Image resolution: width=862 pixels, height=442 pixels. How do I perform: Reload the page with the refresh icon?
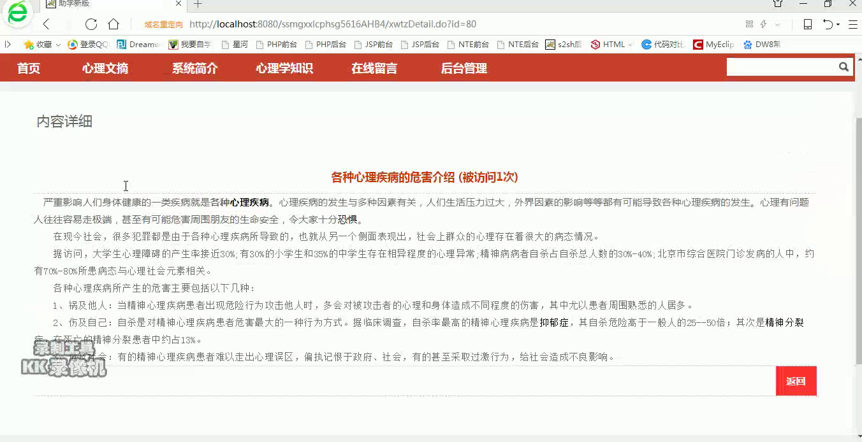pos(91,24)
